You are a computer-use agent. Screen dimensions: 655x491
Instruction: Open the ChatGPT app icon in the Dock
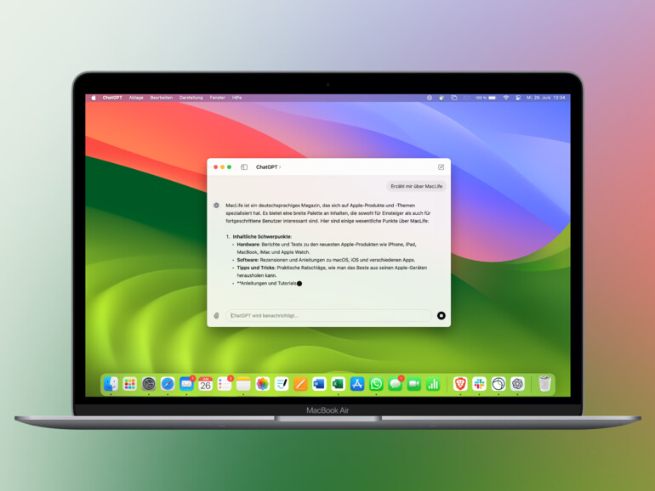point(517,384)
